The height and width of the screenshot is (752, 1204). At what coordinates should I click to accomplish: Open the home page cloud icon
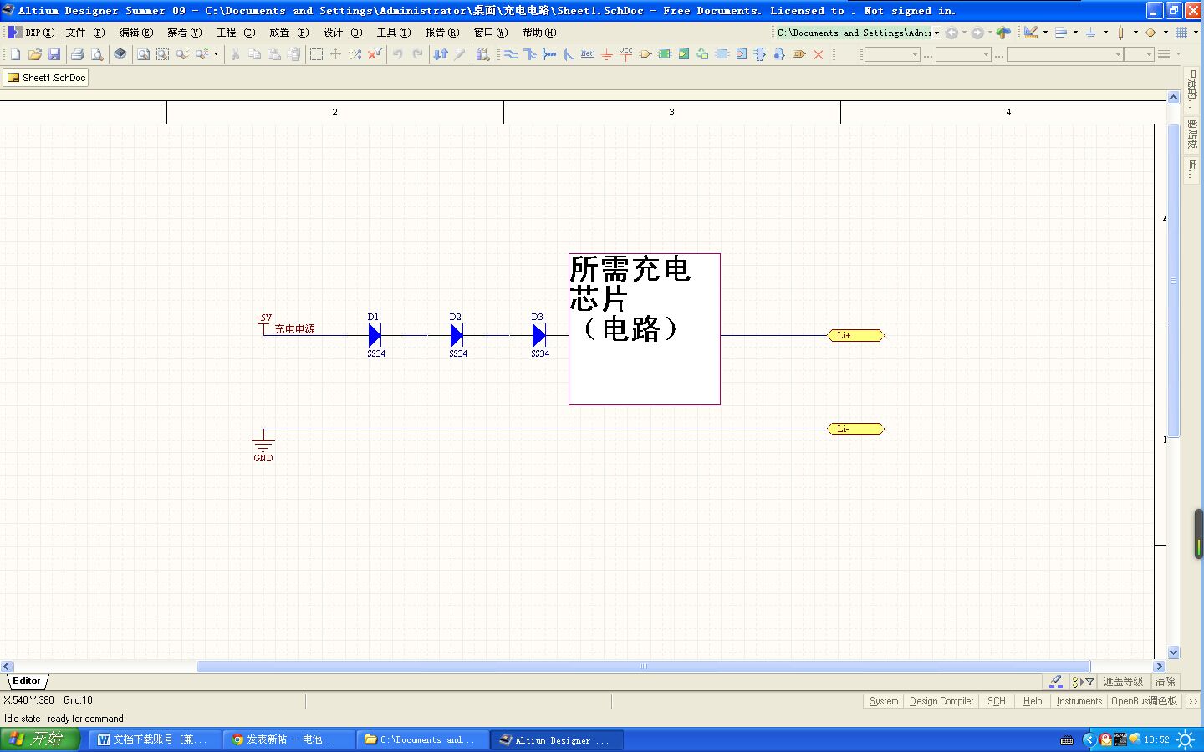point(1003,33)
